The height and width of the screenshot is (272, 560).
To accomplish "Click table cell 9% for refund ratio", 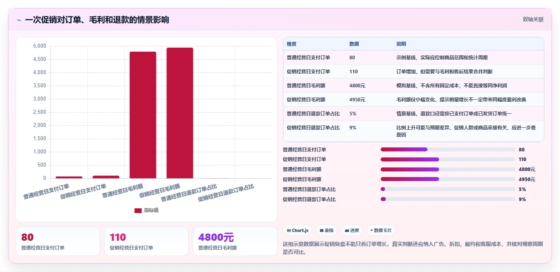I will click(x=353, y=128).
